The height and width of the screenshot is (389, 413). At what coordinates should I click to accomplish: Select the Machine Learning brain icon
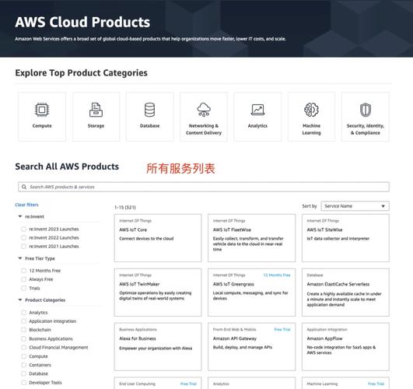pyautogui.click(x=311, y=110)
